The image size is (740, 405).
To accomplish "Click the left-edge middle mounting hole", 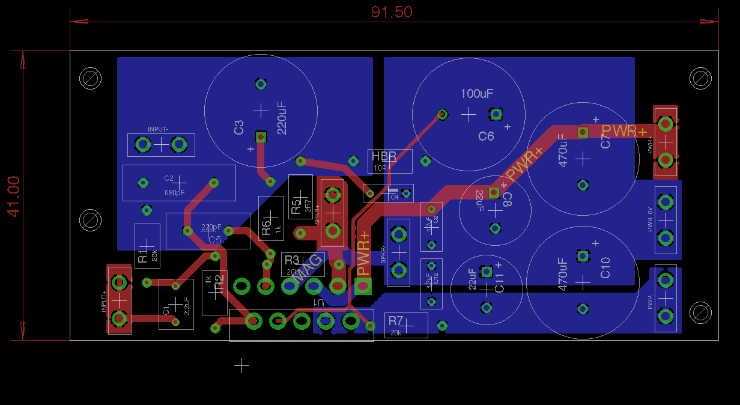I will coord(90,219).
